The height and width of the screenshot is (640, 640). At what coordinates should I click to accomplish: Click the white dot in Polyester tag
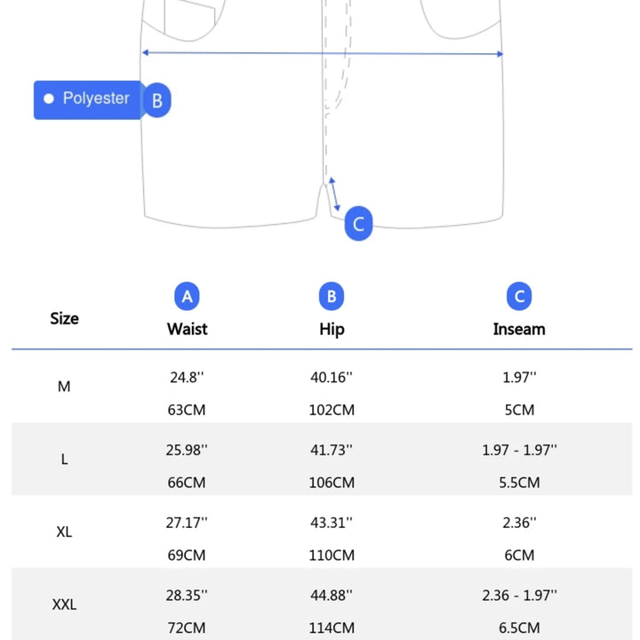point(49,99)
